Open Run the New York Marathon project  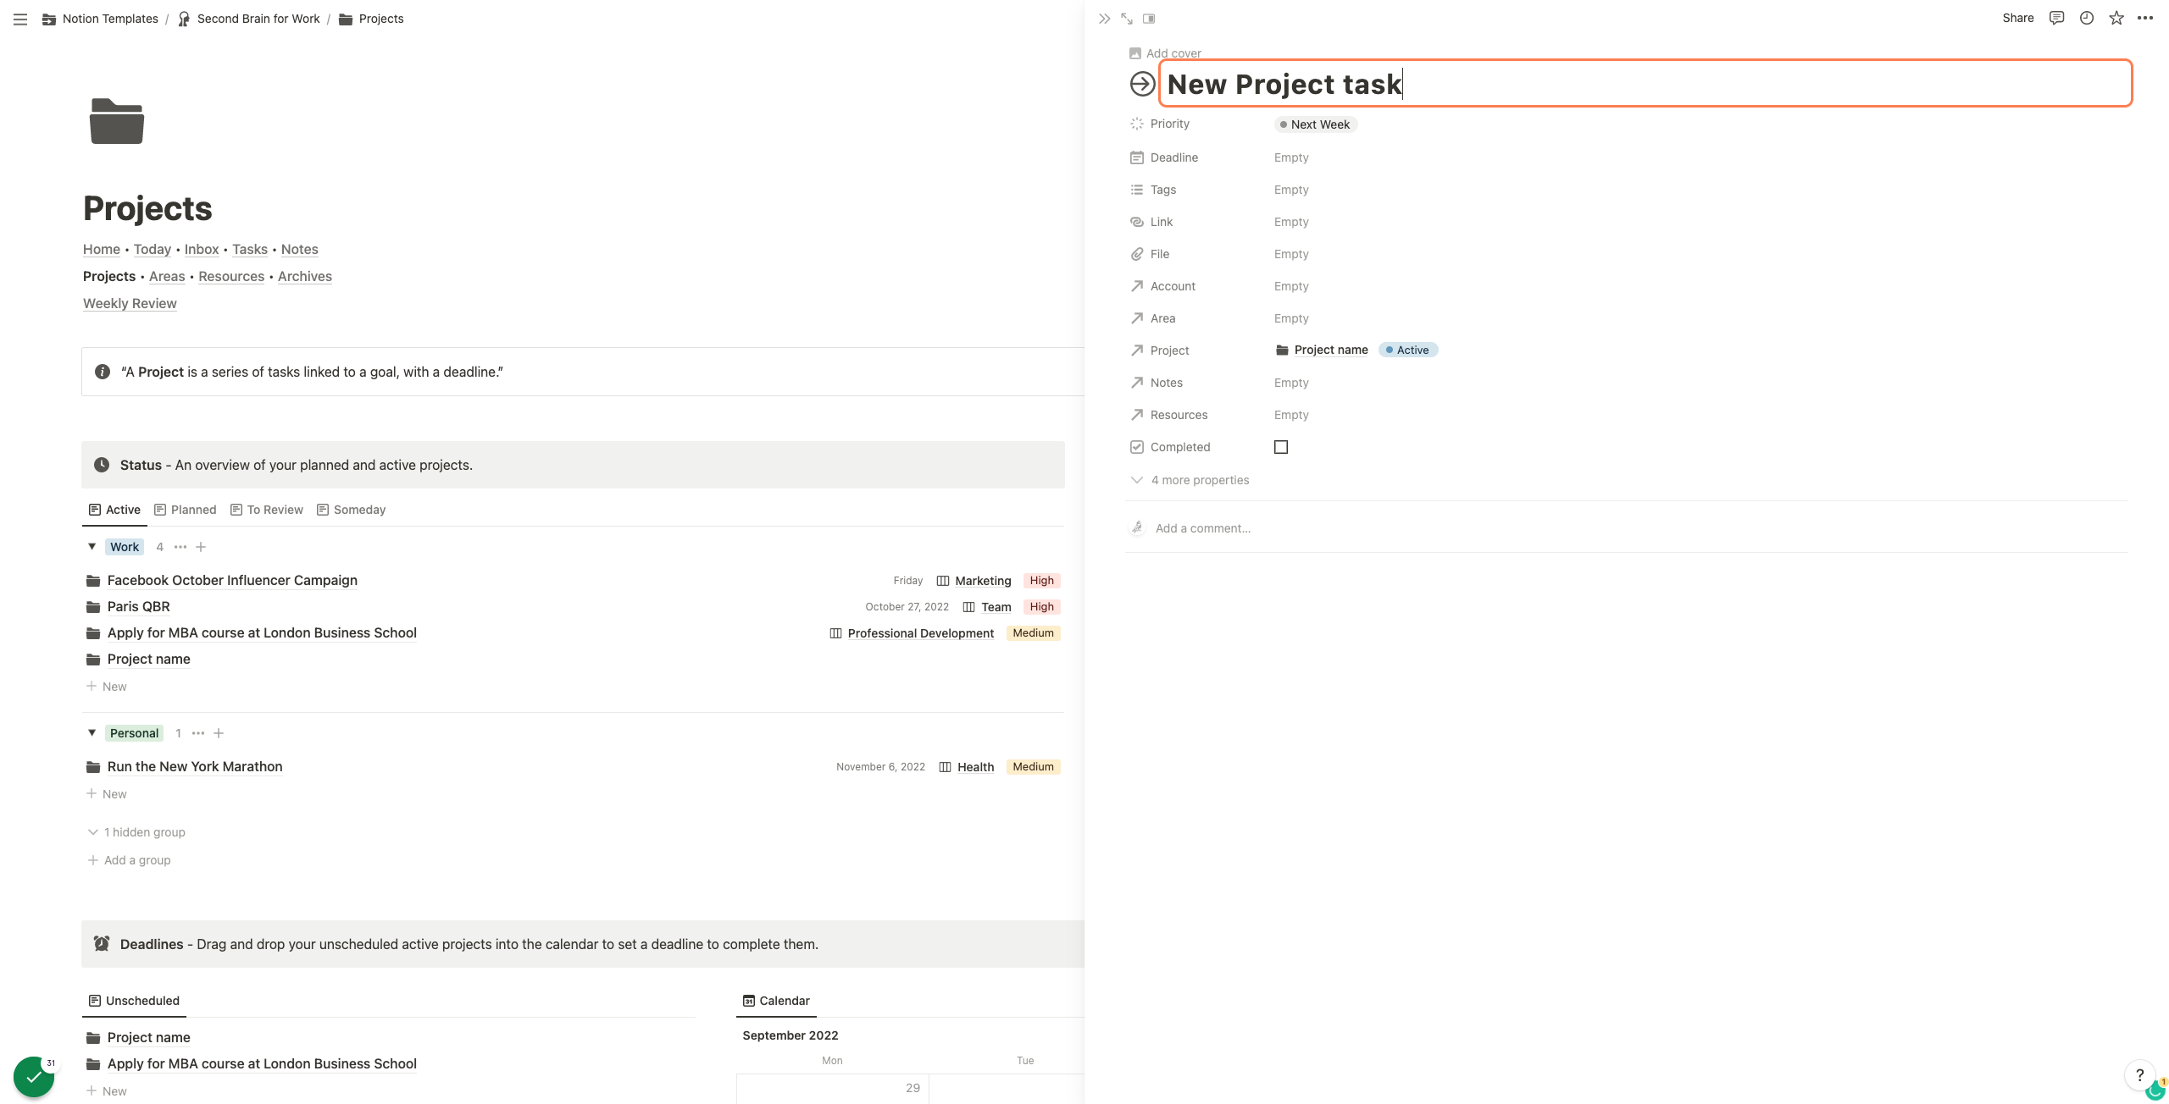pos(195,766)
